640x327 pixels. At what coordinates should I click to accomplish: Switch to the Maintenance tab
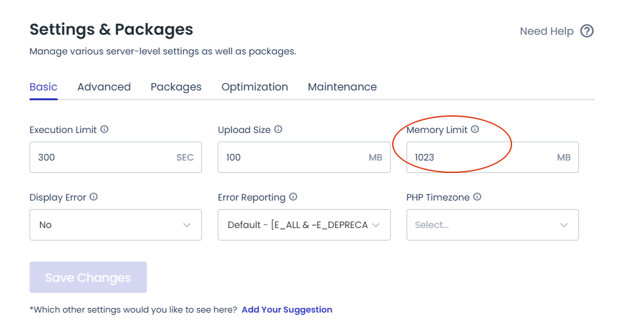click(342, 87)
